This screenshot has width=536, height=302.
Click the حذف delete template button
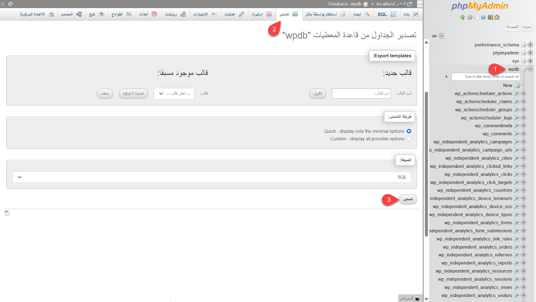(105, 94)
